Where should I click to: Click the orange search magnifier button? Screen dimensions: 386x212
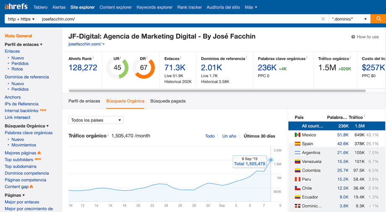coord(378,19)
